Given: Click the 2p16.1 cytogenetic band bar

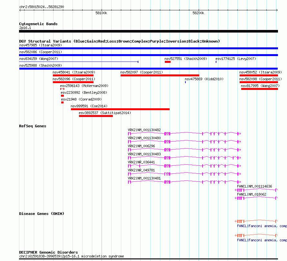Looking at the screenshot, I should point(148,31).
